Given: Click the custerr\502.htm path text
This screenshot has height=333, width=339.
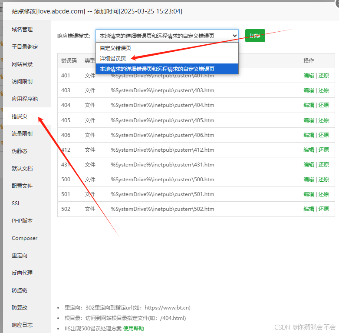Looking at the screenshot, I should (x=163, y=209).
